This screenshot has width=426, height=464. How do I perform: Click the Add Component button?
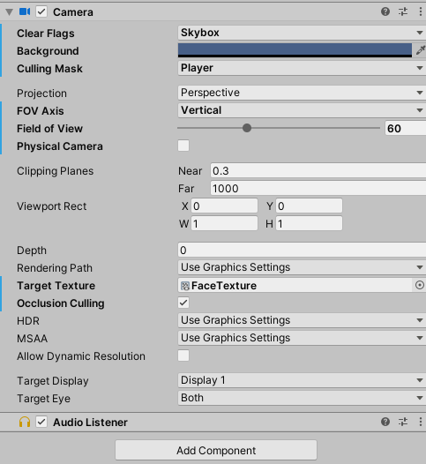click(216, 450)
